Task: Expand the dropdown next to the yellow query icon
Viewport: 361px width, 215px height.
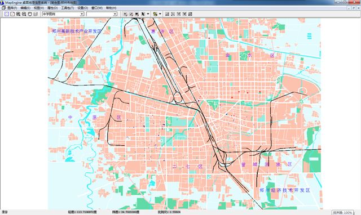Action: click(x=160, y=14)
